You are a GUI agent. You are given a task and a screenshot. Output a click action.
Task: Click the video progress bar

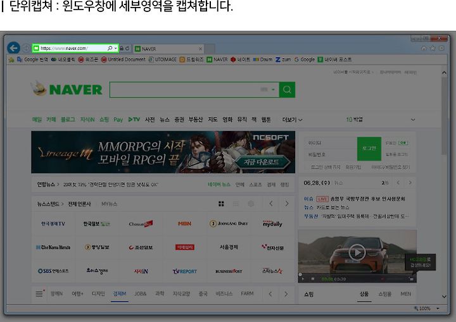[357, 275]
